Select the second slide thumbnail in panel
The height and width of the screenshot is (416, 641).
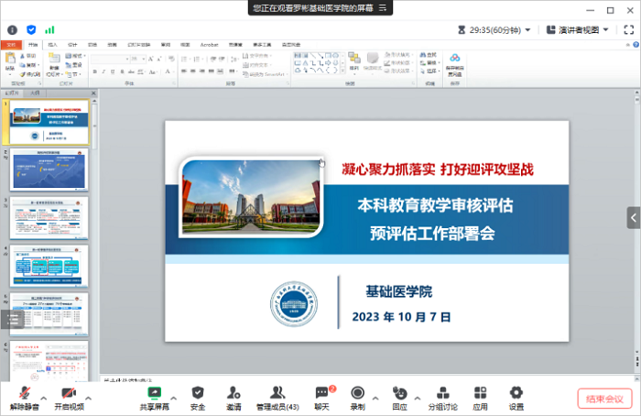[x=49, y=170]
